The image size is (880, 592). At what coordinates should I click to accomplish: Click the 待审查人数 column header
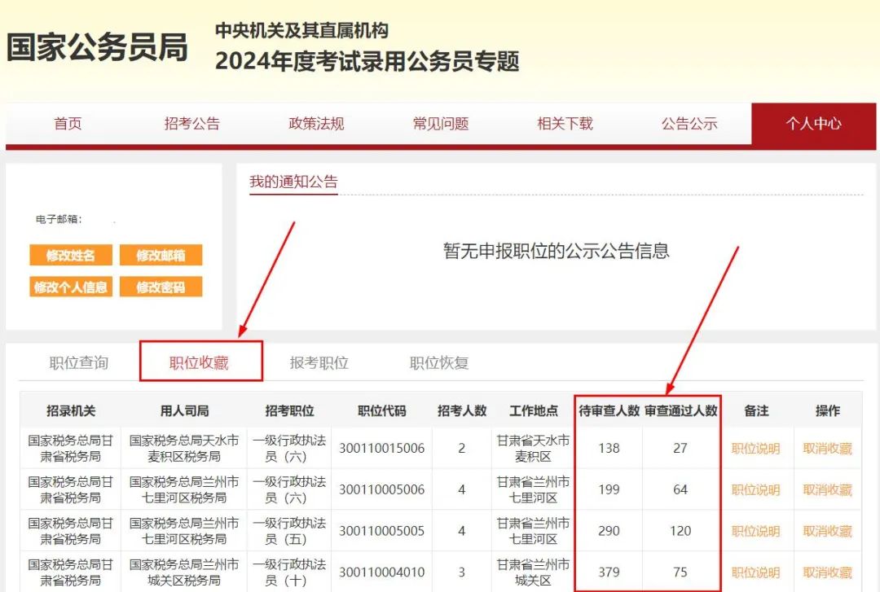(609, 410)
